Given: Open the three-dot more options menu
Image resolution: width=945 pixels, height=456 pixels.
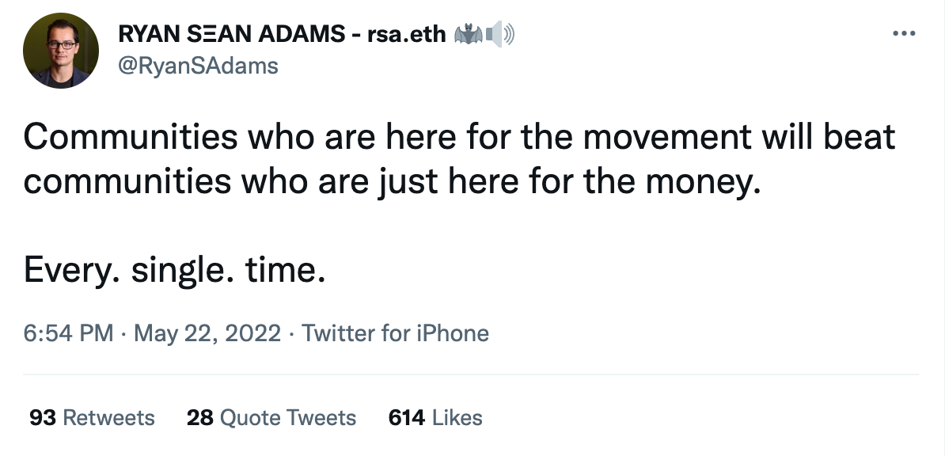Looking at the screenshot, I should 904,34.
